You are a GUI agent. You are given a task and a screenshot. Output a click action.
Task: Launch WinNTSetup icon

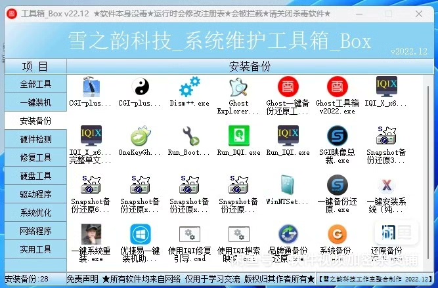tap(288, 185)
